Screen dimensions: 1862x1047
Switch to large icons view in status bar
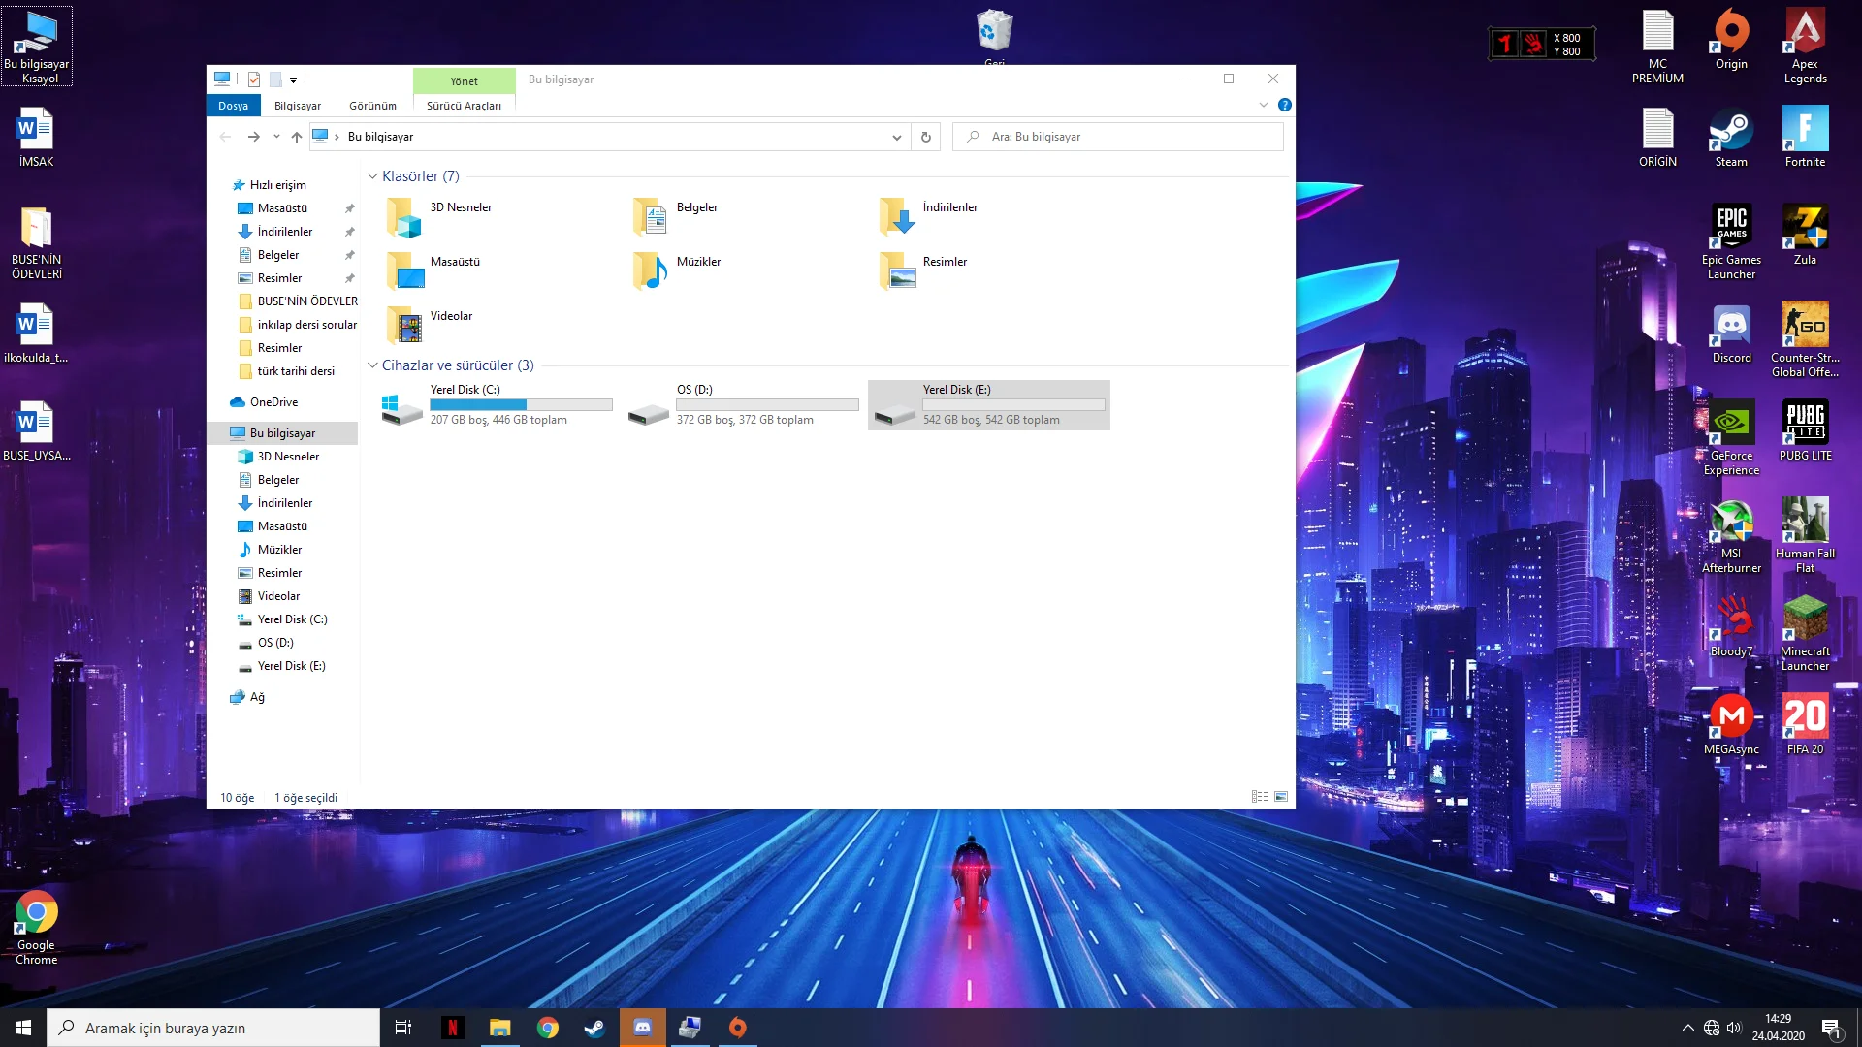coord(1281,797)
